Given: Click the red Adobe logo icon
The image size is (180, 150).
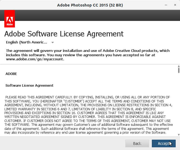Looking at the screenshot, I should tap(10, 19).
